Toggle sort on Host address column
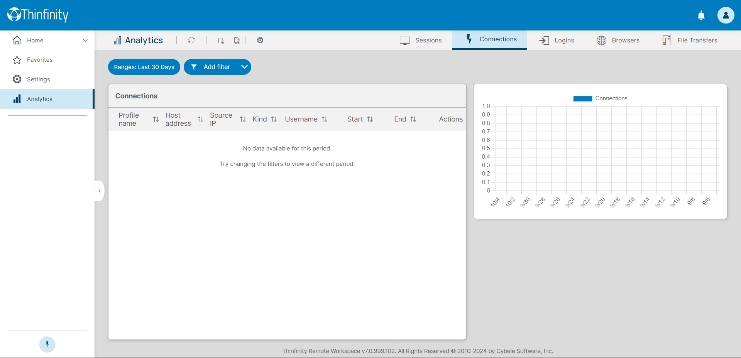741x358 pixels. point(200,120)
